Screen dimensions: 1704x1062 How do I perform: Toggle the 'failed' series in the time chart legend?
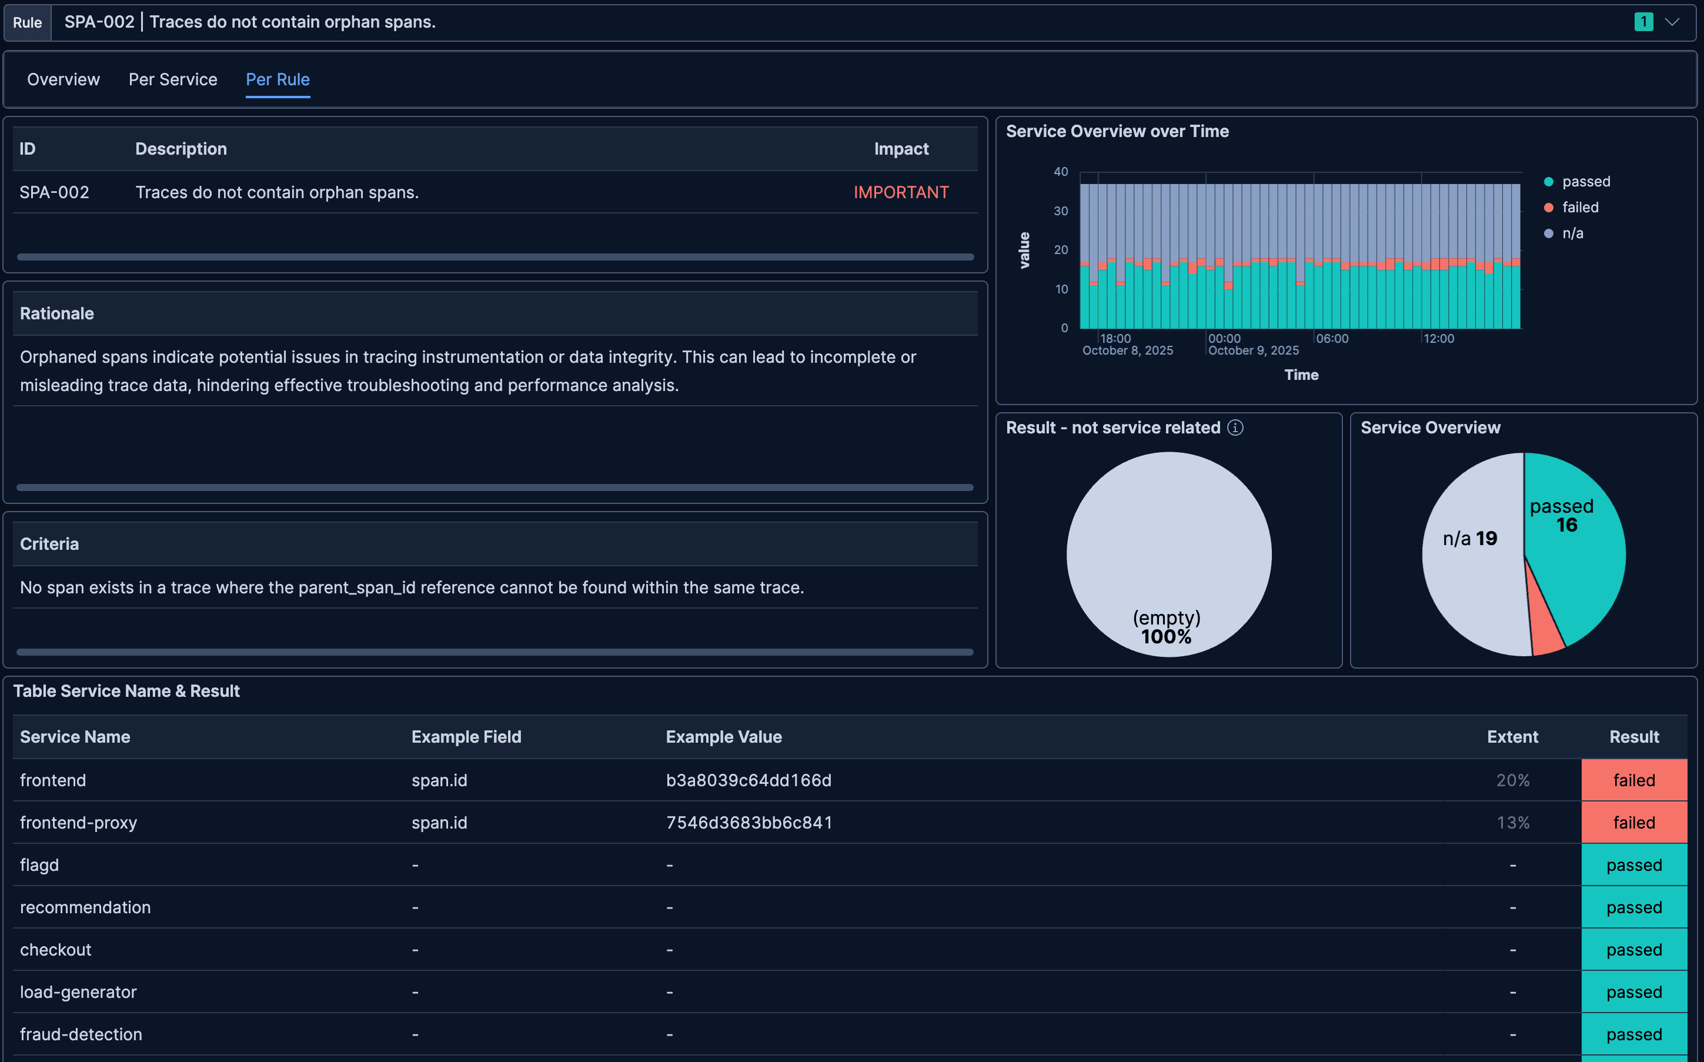pos(1581,207)
